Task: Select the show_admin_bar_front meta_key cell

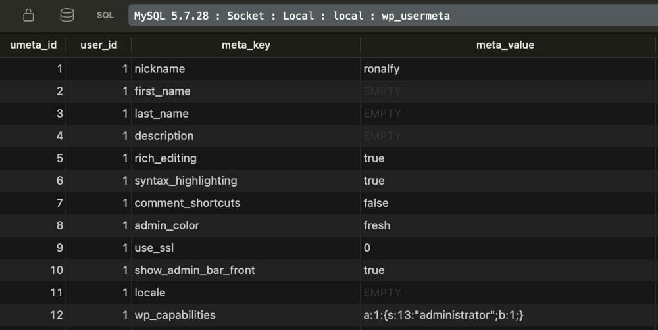Action: coord(246,270)
